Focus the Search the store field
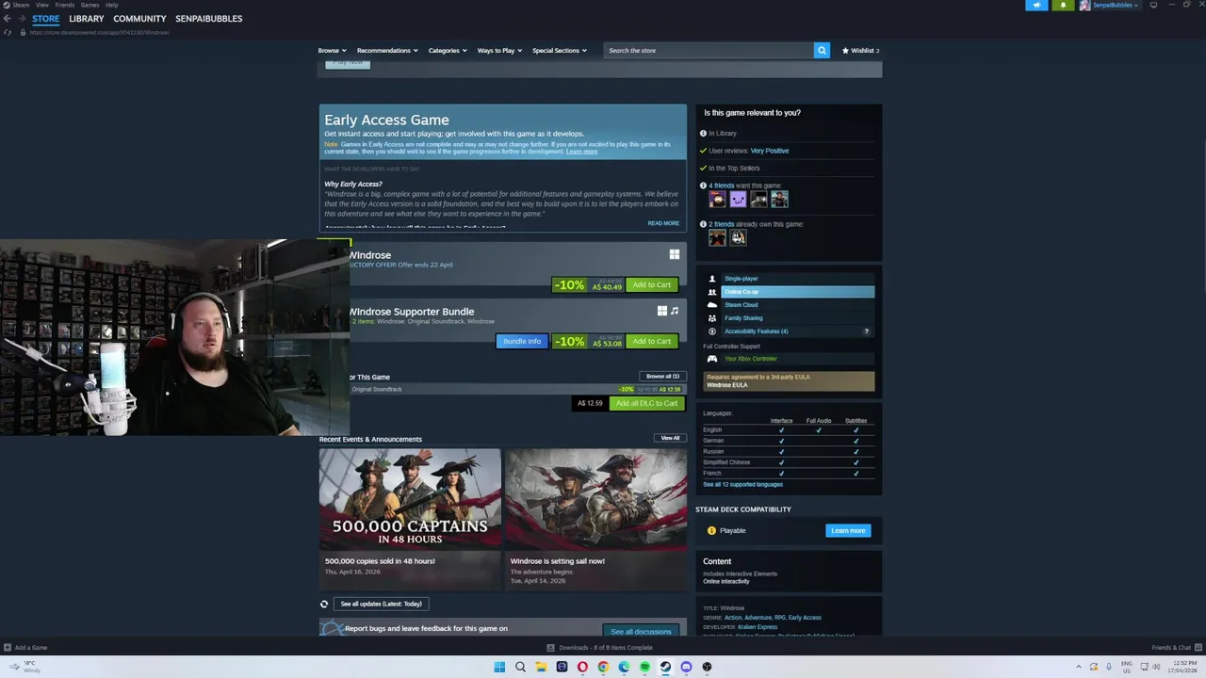 coord(709,50)
